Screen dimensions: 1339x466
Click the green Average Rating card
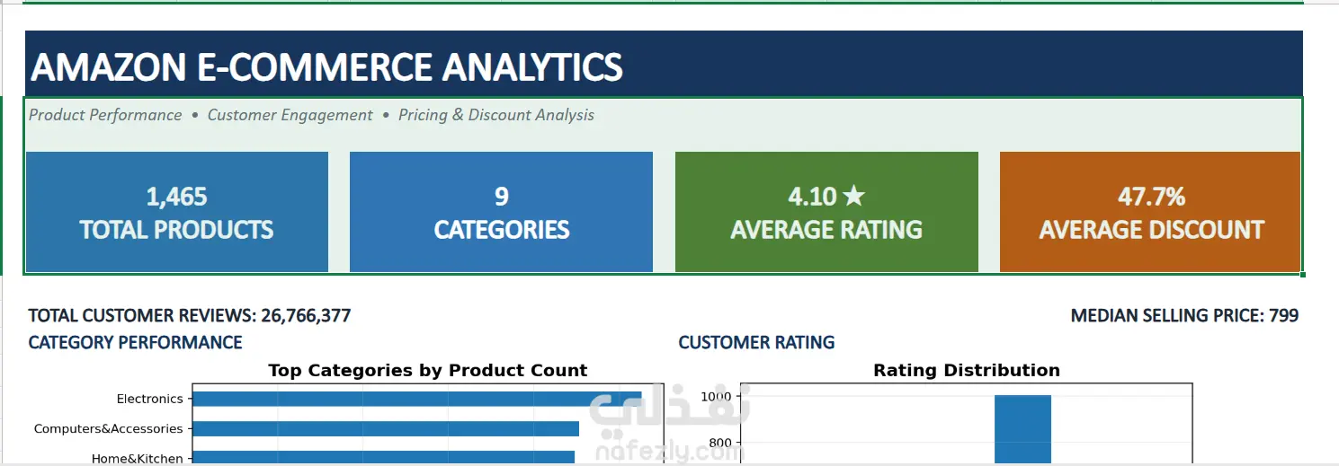pyautogui.click(x=826, y=212)
